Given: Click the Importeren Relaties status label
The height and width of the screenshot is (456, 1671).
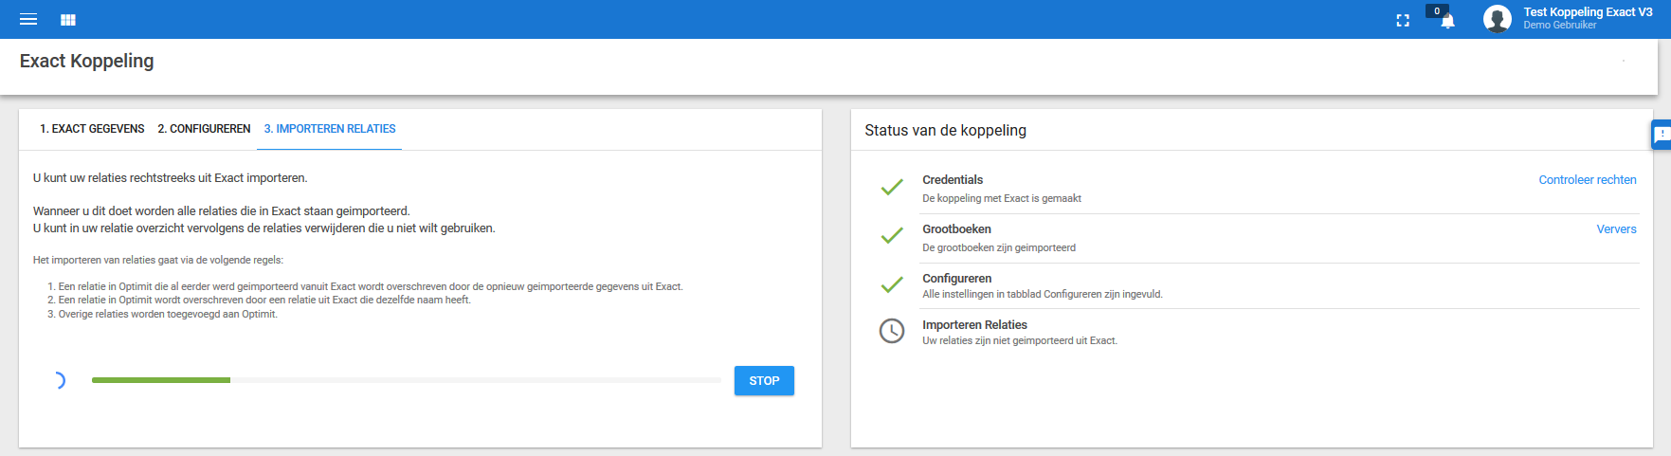Looking at the screenshot, I should click(974, 325).
